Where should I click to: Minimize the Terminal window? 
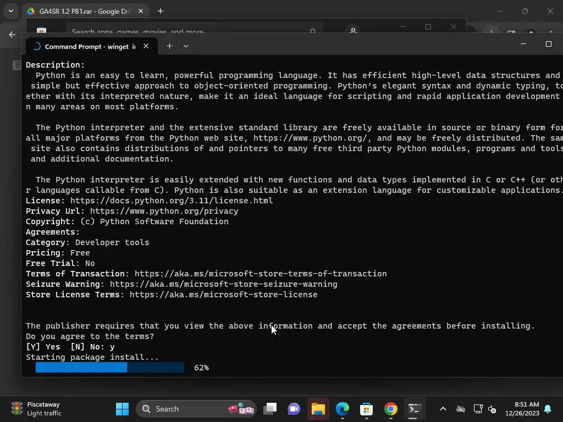pos(523,44)
